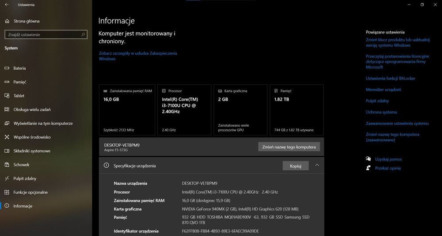Click the Aspire F5-573G model text

(x=115, y=150)
